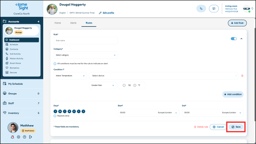The width and height of the screenshot is (256, 144).
Task: Click the page vertical scrollbar
Action: (255, 74)
